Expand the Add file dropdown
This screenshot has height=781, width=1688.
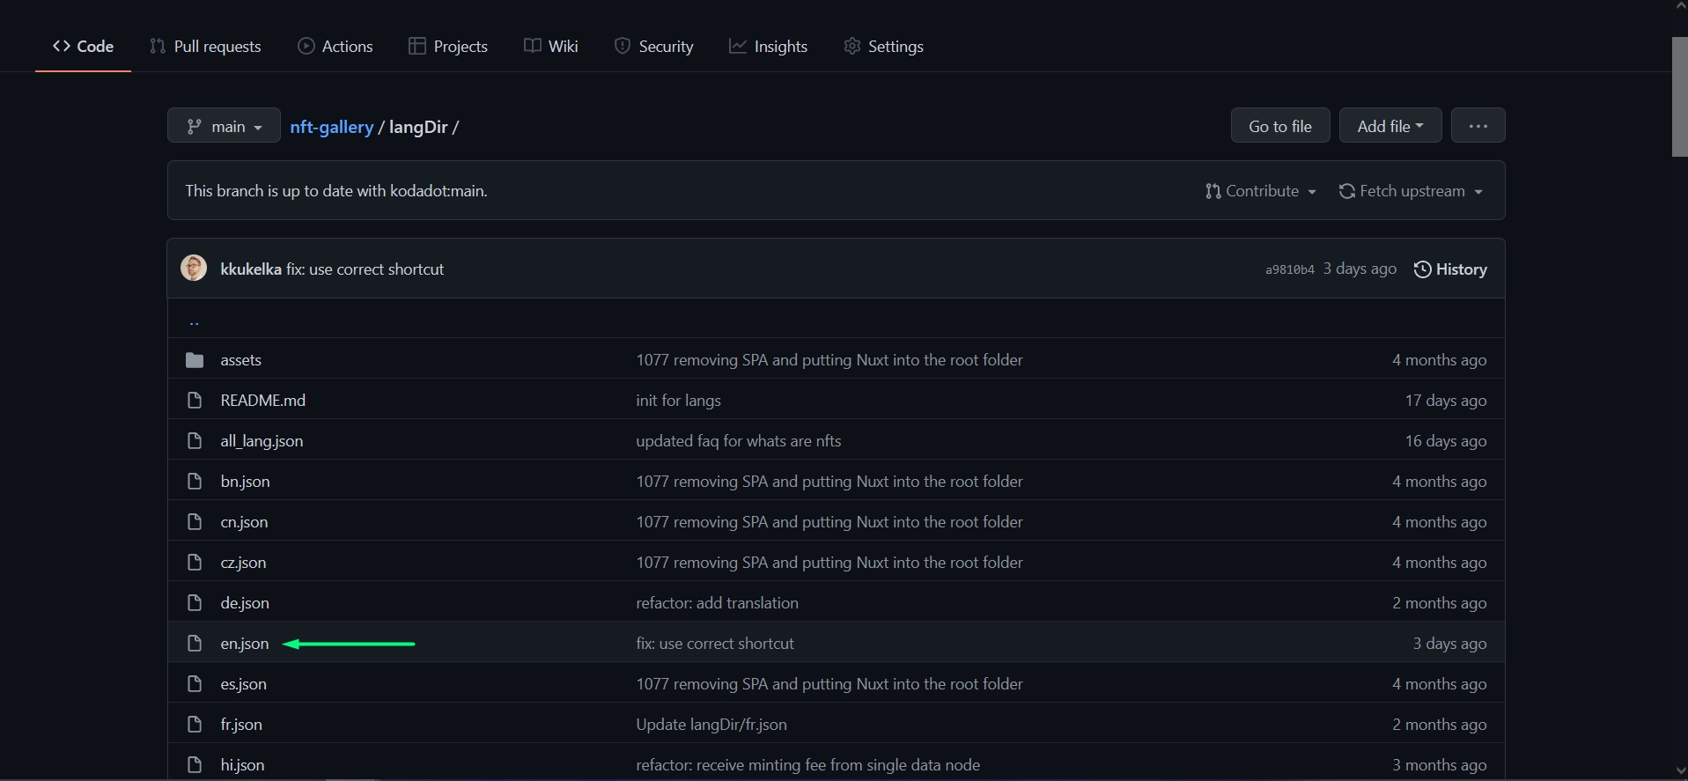(1389, 126)
